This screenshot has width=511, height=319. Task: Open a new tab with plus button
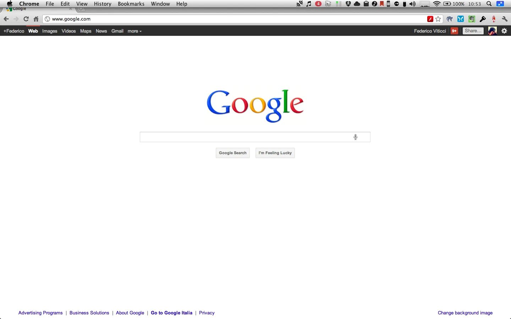pyautogui.click(x=82, y=9)
